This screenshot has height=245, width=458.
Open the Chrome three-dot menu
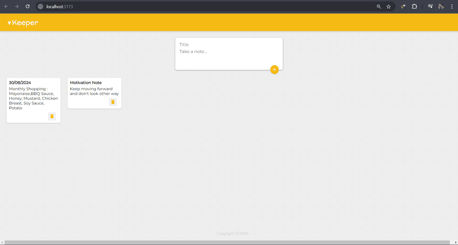click(452, 6)
